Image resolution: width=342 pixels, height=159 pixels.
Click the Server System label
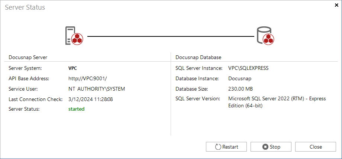(x=25, y=68)
